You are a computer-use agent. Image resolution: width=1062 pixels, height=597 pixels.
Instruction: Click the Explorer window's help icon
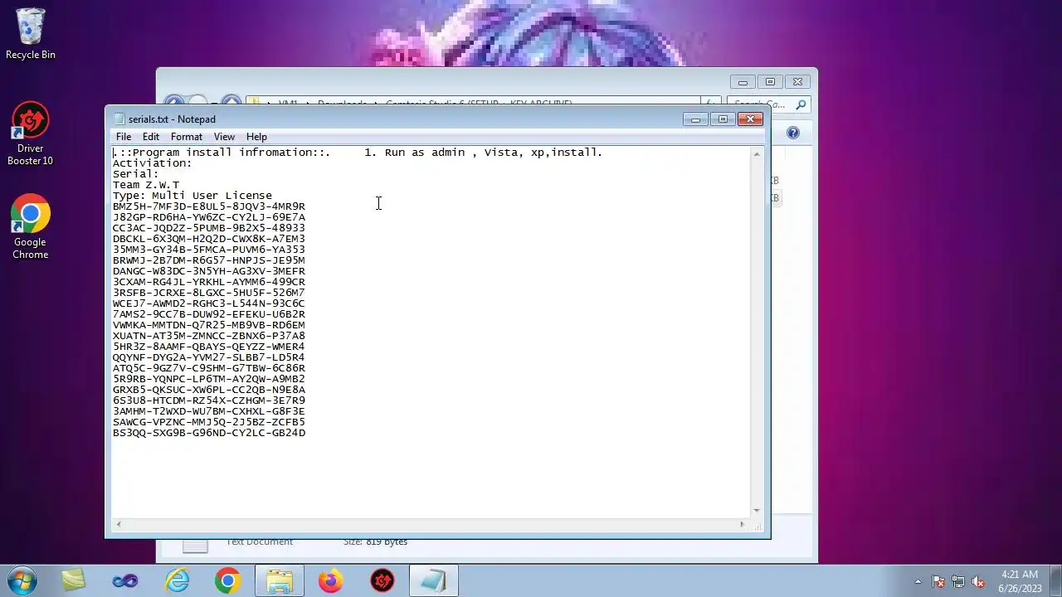click(792, 133)
